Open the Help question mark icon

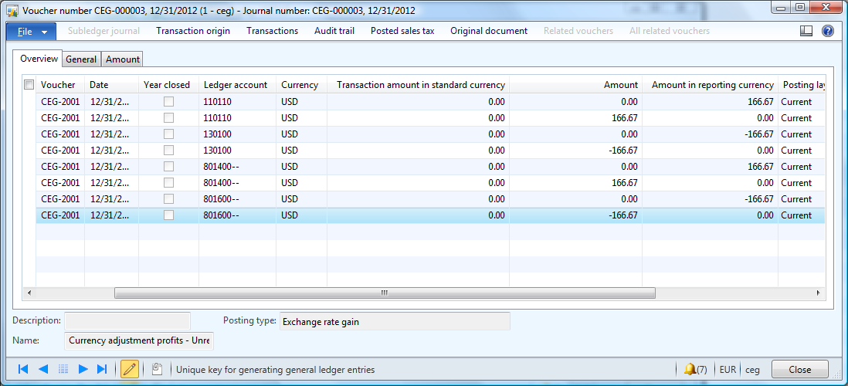[827, 32]
